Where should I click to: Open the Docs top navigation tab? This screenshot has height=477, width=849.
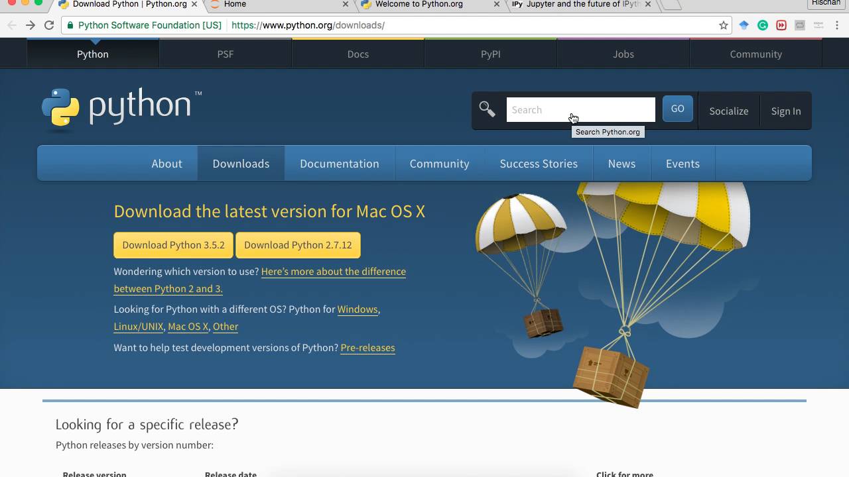click(x=358, y=54)
